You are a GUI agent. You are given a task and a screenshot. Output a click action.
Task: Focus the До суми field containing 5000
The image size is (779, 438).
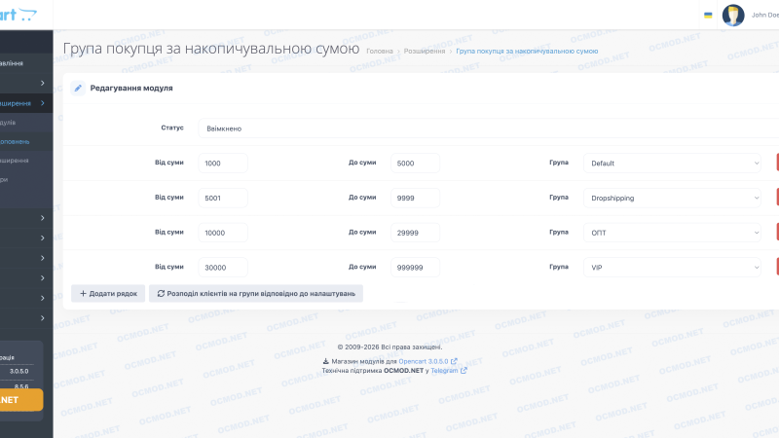tap(416, 163)
